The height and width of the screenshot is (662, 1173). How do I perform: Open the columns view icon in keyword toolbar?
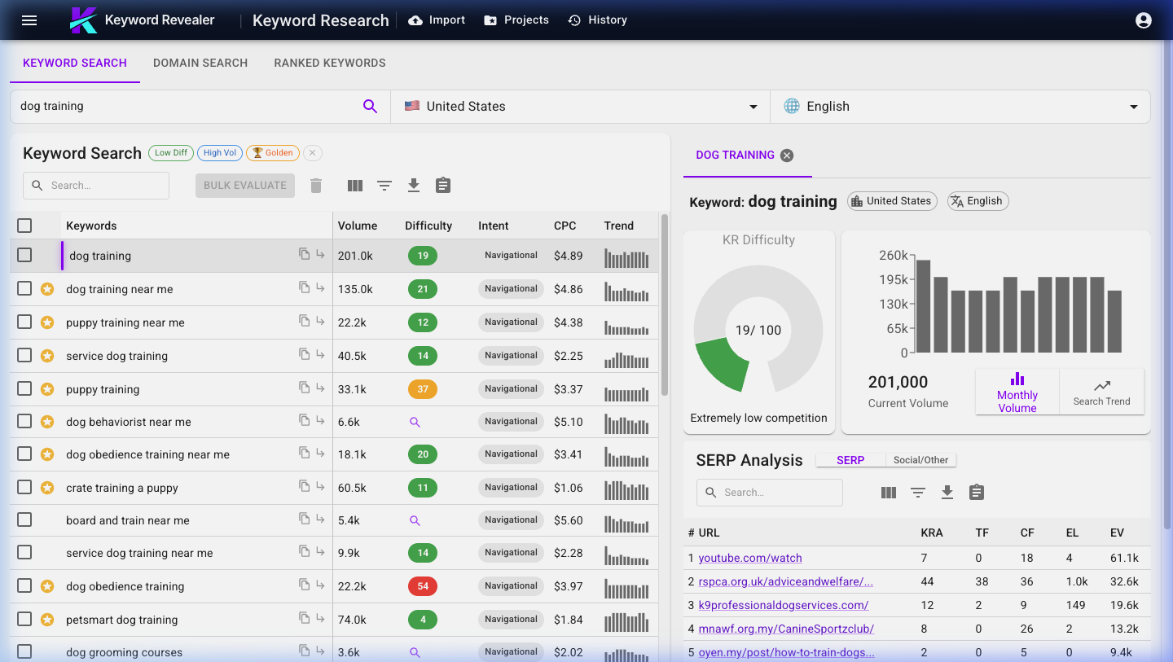354,186
